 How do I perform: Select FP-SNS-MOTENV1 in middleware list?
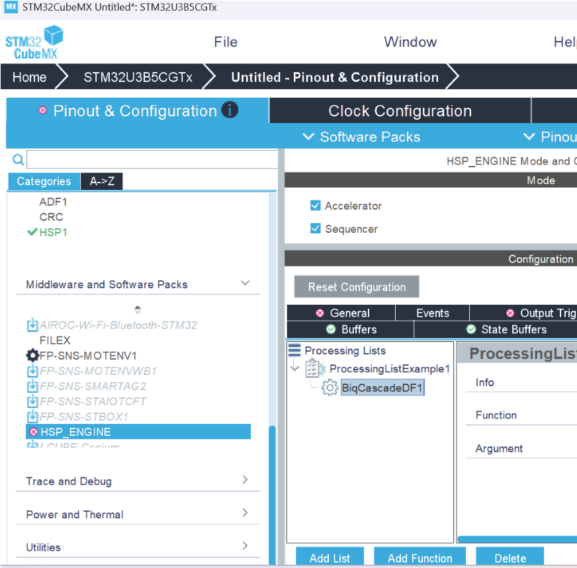tap(88, 356)
